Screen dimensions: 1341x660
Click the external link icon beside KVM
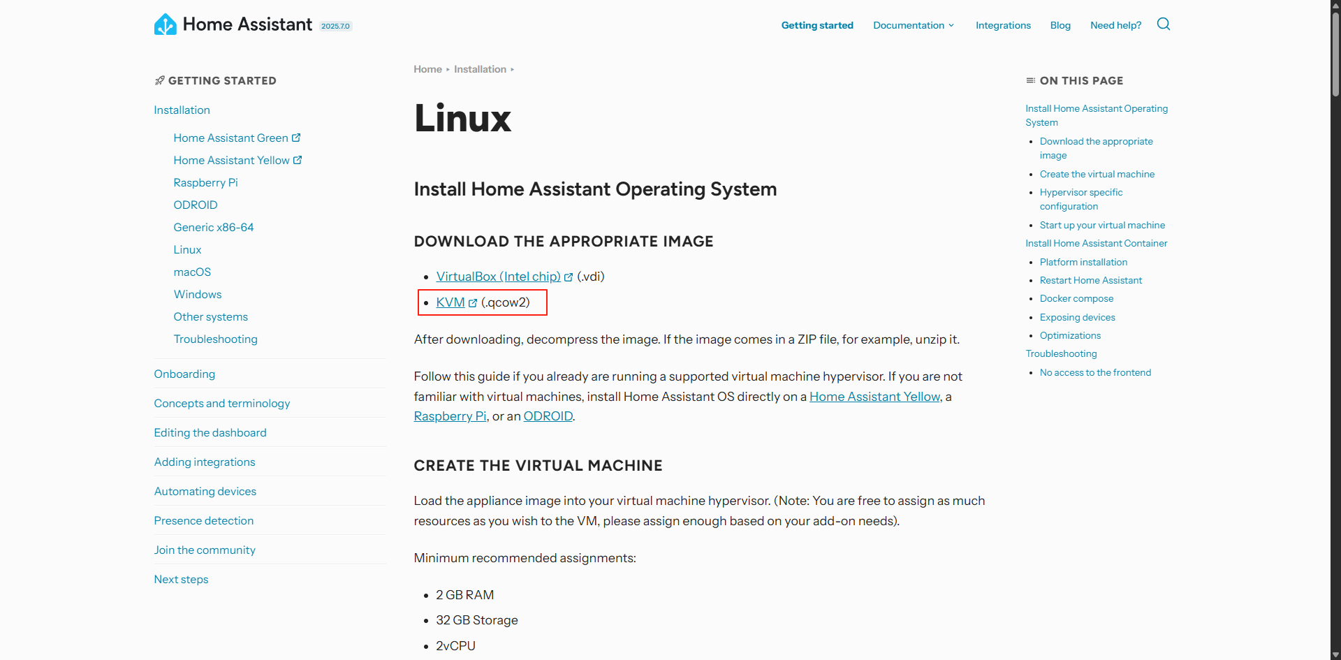pyautogui.click(x=472, y=302)
